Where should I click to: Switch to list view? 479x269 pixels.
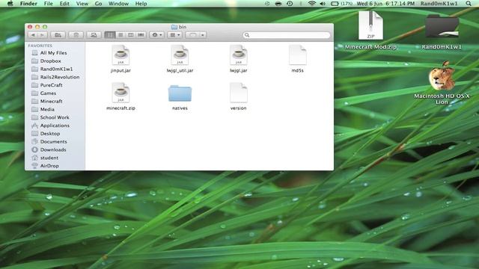[120, 35]
